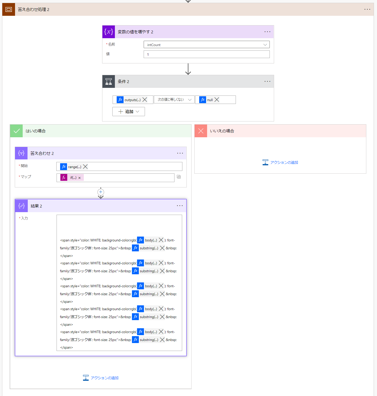
Task: Open the ellipsis menu for 変数の値を増やす 2
Action: tap(267, 32)
